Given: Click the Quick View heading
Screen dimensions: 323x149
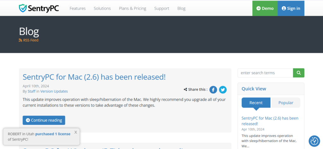Looking at the screenshot, I should click(x=254, y=89).
